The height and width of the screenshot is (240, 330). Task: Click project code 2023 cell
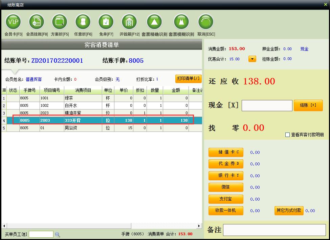[52, 113]
